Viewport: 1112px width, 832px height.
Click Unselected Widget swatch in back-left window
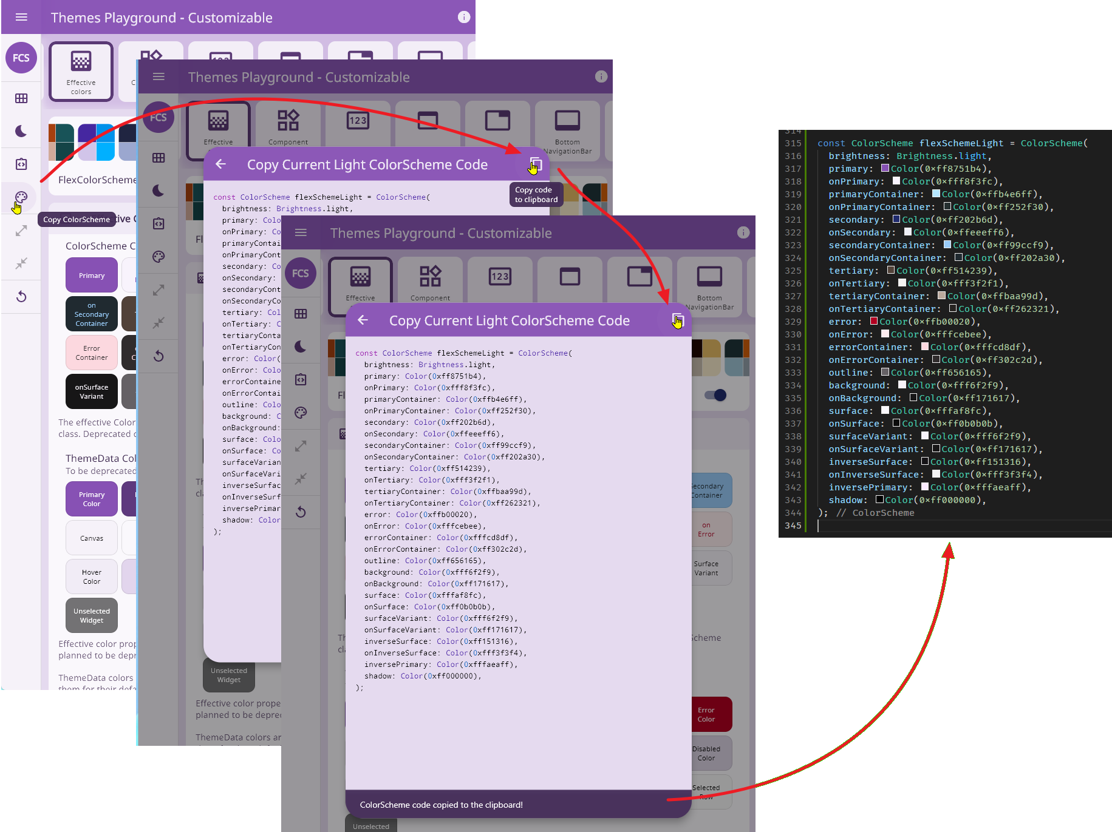point(92,615)
